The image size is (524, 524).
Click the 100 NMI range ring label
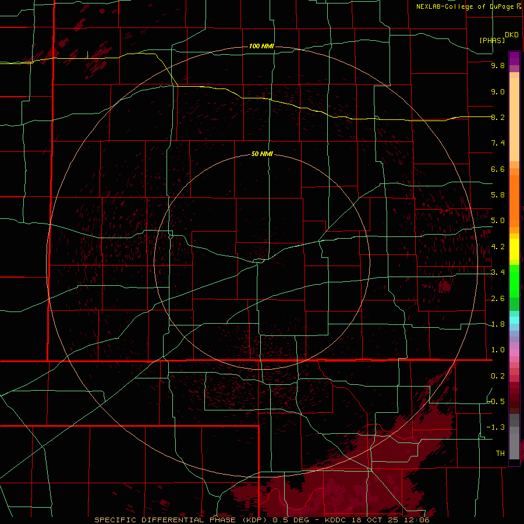261,46
